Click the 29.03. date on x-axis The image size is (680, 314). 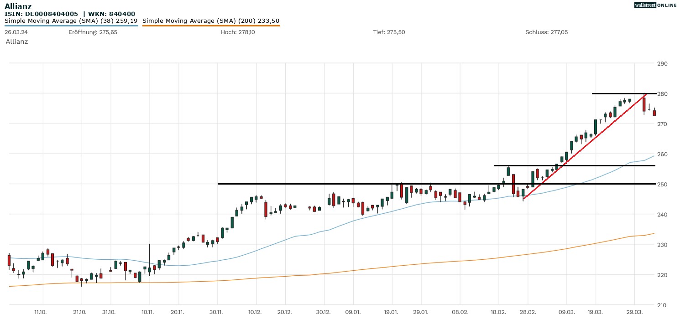635,312
